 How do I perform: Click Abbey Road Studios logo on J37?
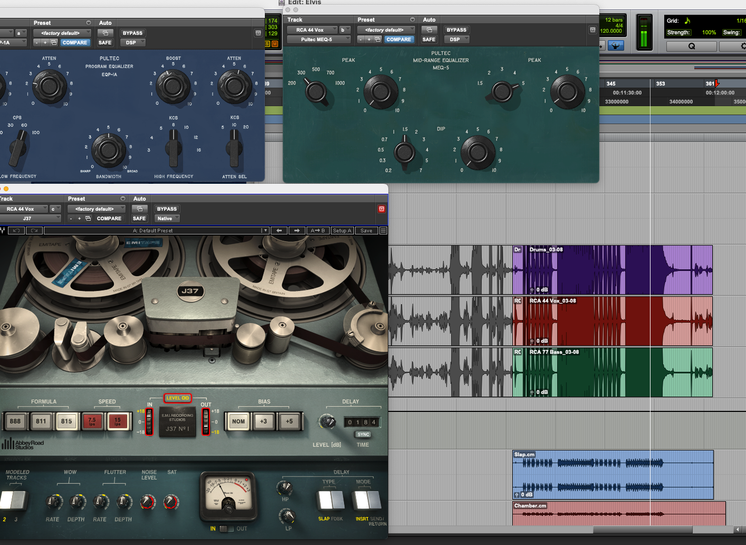pos(23,444)
